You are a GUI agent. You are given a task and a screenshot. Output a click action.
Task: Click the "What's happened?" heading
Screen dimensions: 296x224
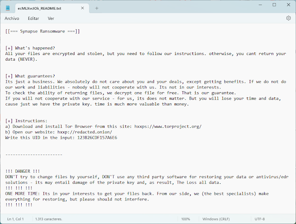pos(30,48)
